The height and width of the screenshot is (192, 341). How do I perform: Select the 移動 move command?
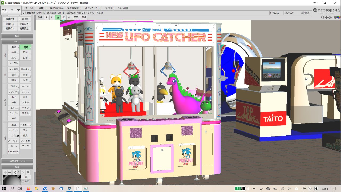point(26,53)
